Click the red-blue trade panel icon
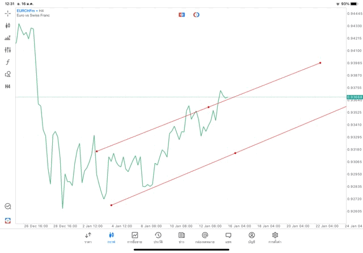Image resolution: width=363 pixels, height=253 pixels. tap(181, 14)
